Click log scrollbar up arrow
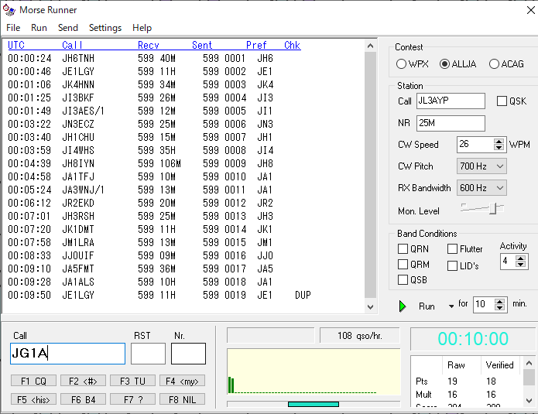The height and width of the screenshot is (414, 538). coord(370,46)
